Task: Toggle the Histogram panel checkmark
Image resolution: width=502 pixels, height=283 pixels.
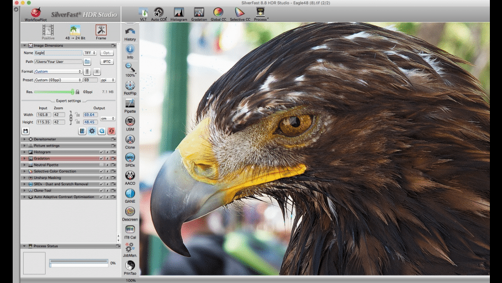Action: 101,152
